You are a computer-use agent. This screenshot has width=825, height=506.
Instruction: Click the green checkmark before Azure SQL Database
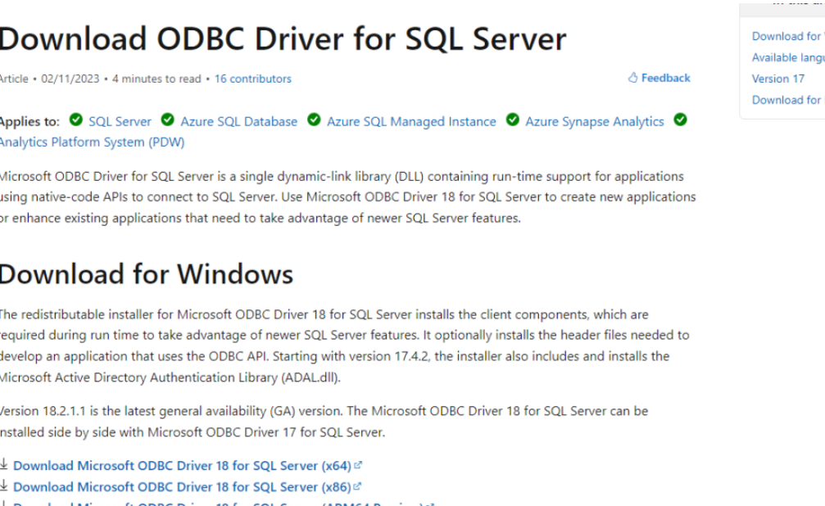[167, 120]
